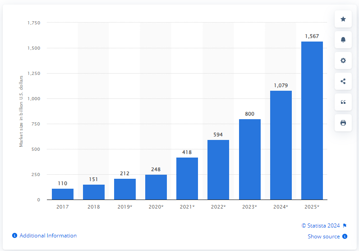359x251 pixels.
Task: Click the star favorite icon
Action: click(343, 19)
